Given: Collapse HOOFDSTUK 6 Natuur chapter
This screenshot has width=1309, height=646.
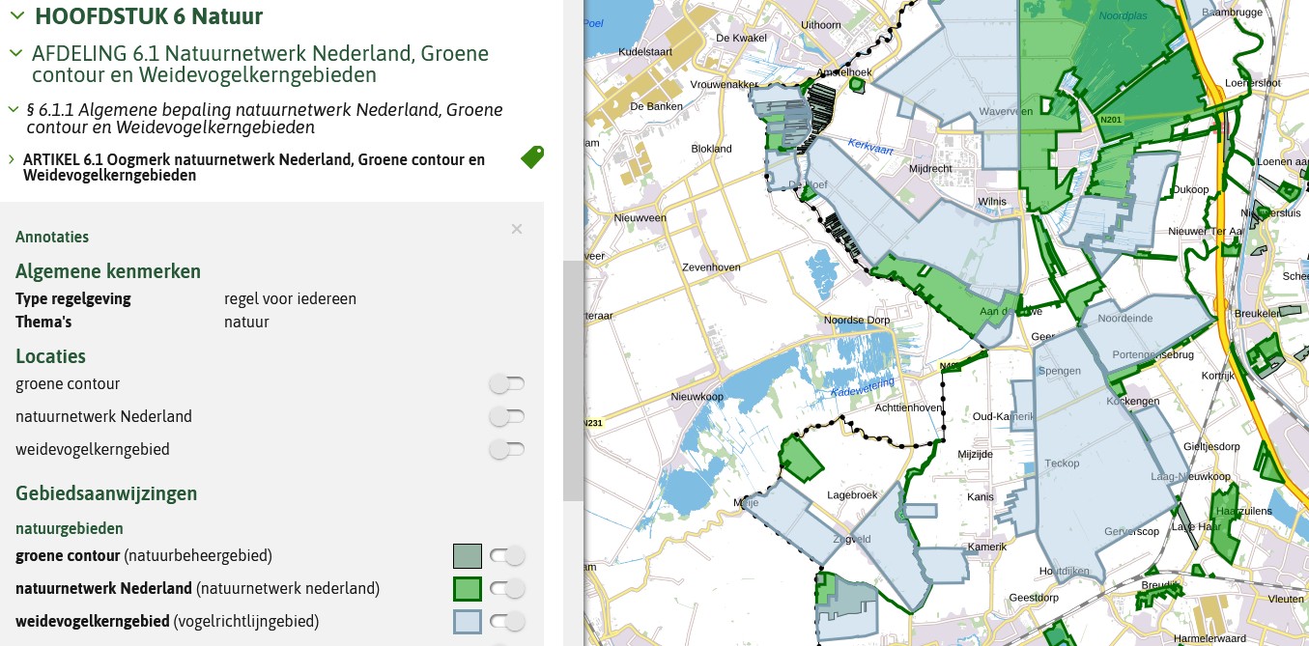Looking at the screenshot, I should click(15, 16).
